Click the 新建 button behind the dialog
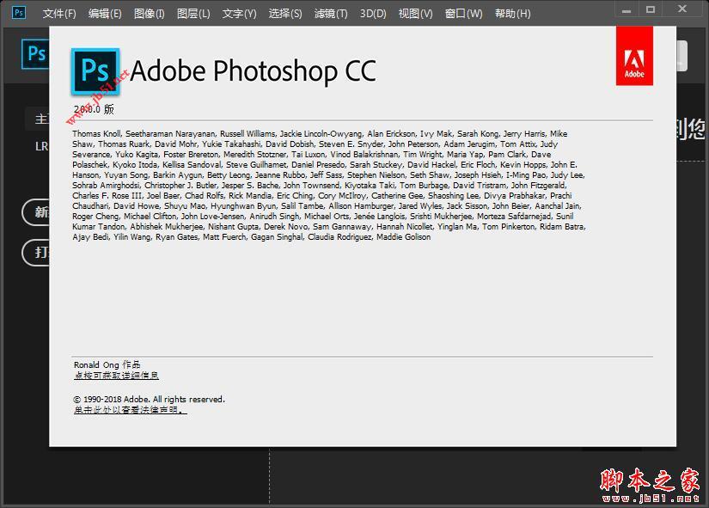709x508 pixels. coord(36,211)
